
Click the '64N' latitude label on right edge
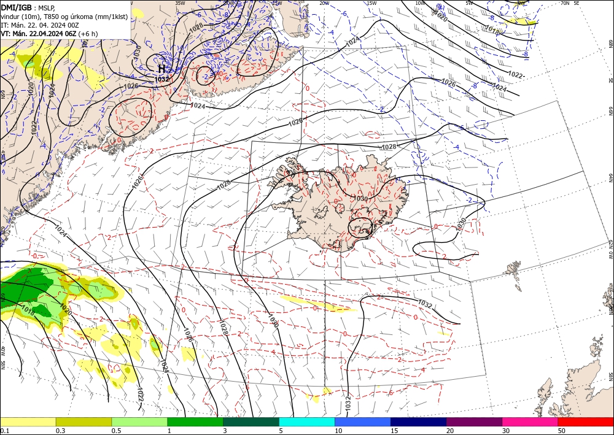coord(610,177)
